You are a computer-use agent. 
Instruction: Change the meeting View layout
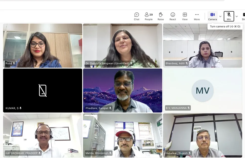coord(185,16)
